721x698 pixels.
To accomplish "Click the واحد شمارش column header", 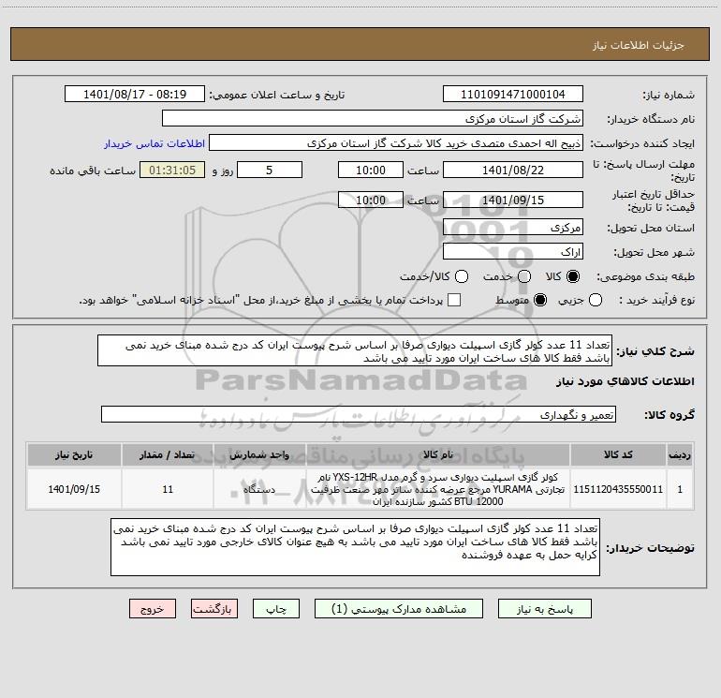I will [x=259, y=454].
